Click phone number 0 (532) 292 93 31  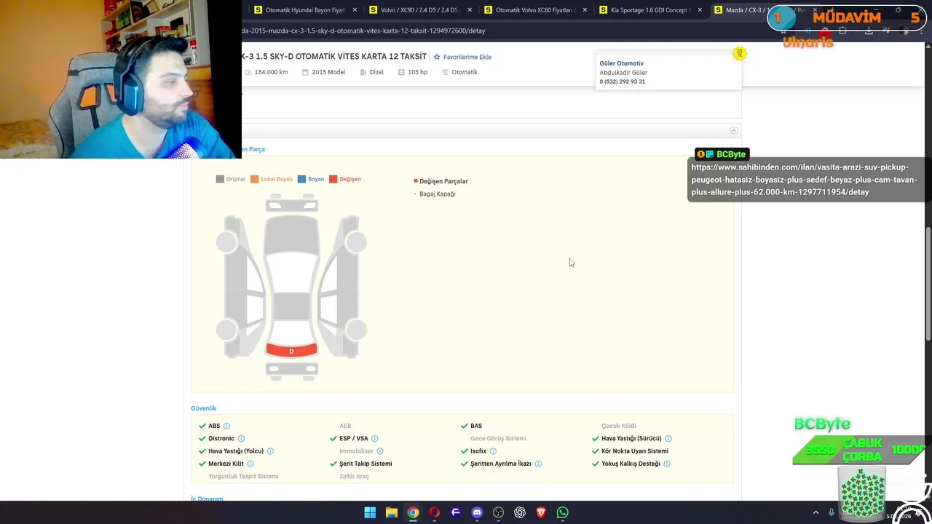(x=622, y=82)
